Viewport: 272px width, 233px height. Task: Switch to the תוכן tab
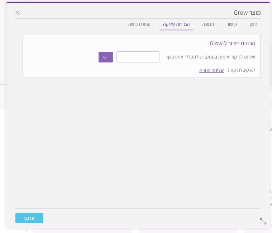[x=253, y=24]
